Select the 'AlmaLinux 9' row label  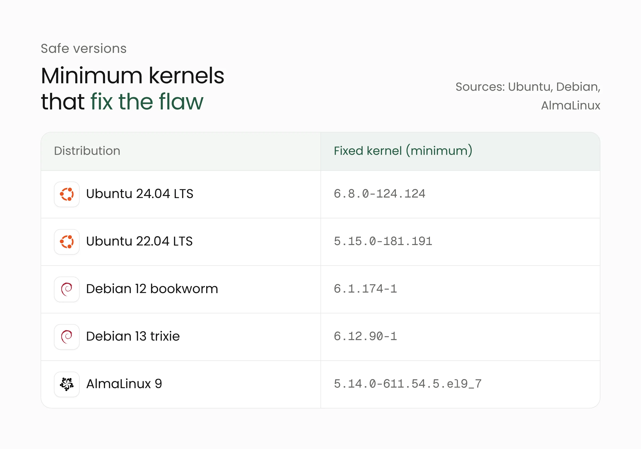(124, 384)
